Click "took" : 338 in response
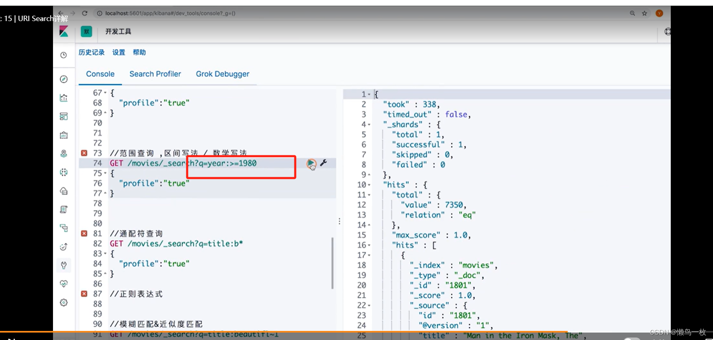The height and width of the screenshot is (340, 713). tap(411, 105)
